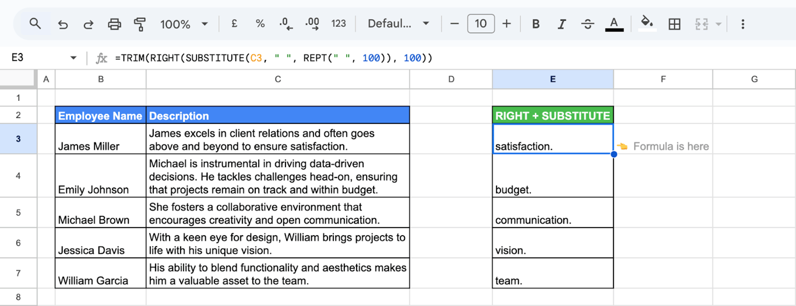Select column B header
Image resolution: width=796 pixels, height=306 pixels.
(x=101, y=79)
